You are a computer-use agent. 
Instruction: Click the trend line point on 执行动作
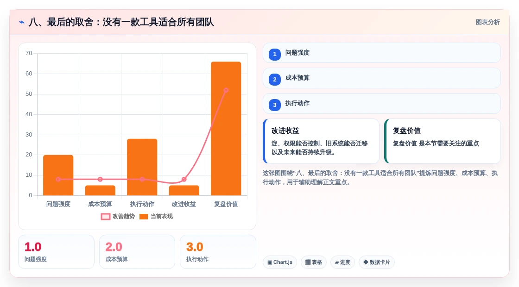(x=142, y=179)
